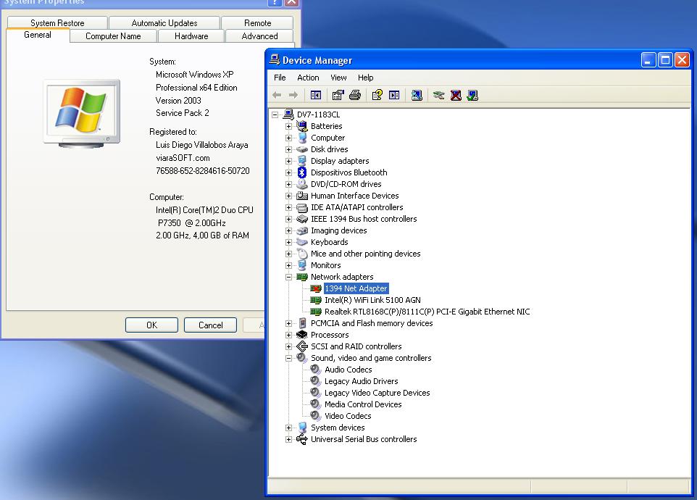Select Legacy Audio Drivers
The height and width of the screenshot is (500, 697).
(361, 381)
